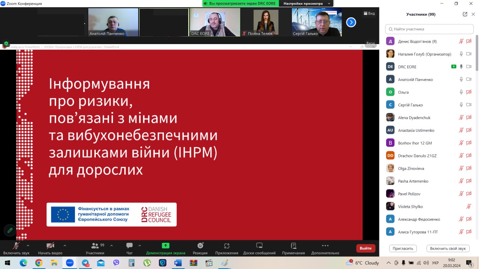Open the Чат chat panel
This screenshot has width=479, height=269.
coord(129,248)
